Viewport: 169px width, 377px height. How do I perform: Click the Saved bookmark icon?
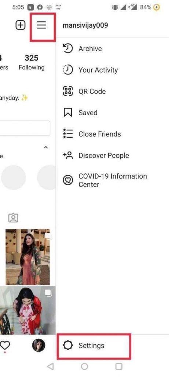[x=68, y=113]
